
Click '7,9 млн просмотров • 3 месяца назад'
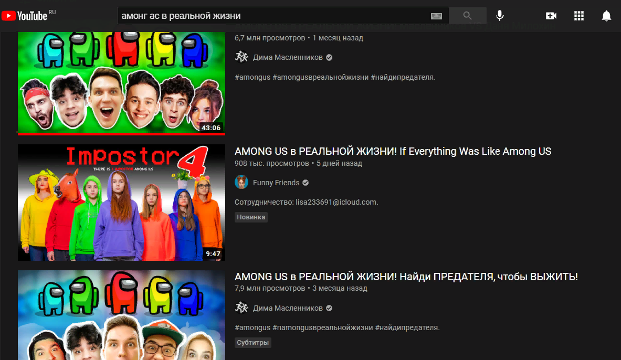[x=301, y=288]
